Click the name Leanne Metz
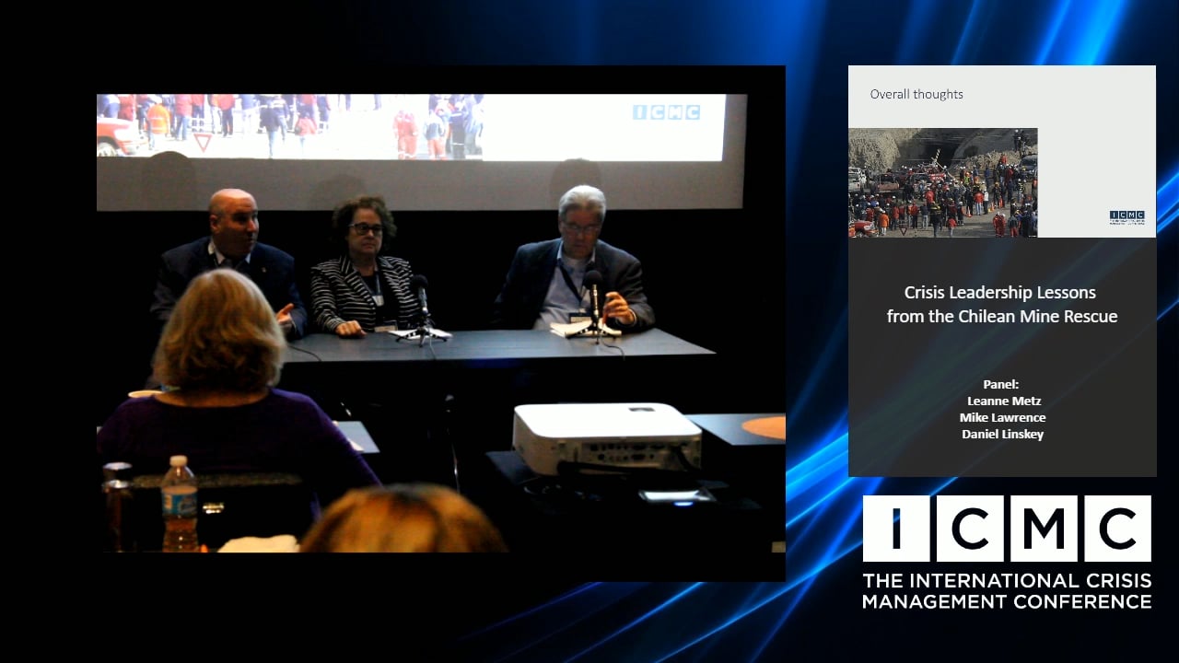Screen dimensions: 1179x663 point(1004,401)
